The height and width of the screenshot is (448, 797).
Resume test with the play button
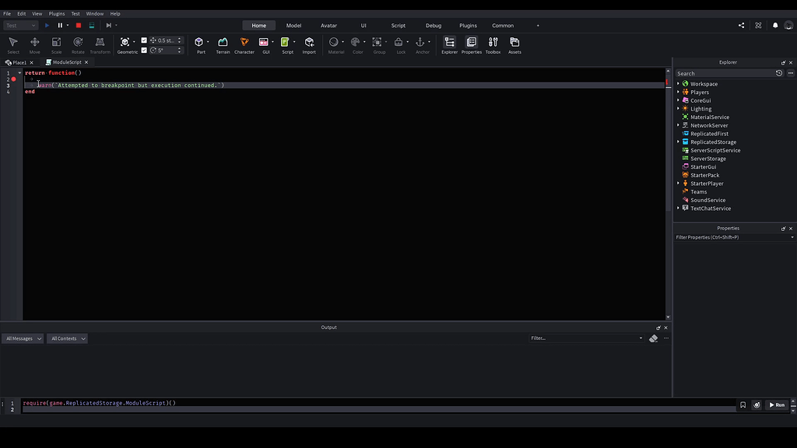[47, 26]
